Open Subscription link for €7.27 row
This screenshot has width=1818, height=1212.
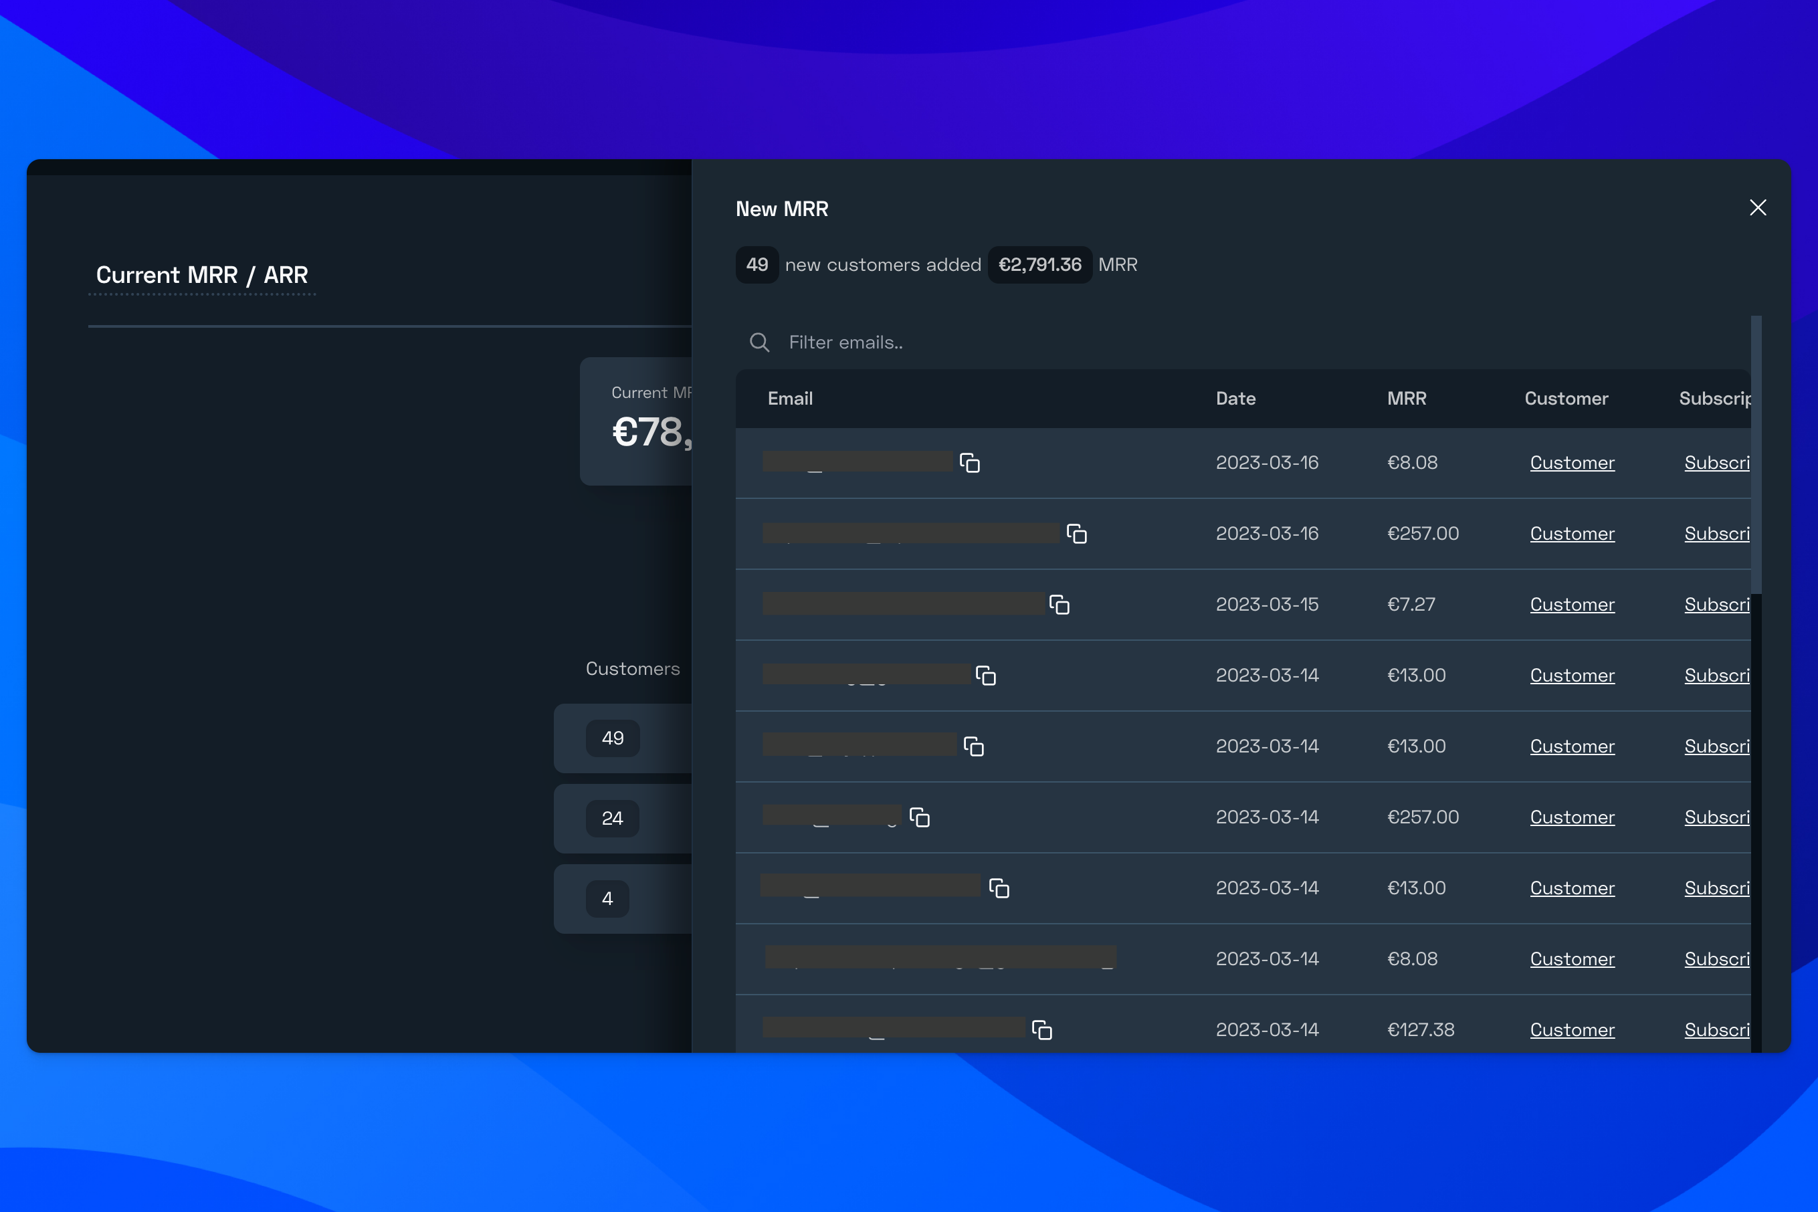pos(1717,605)
